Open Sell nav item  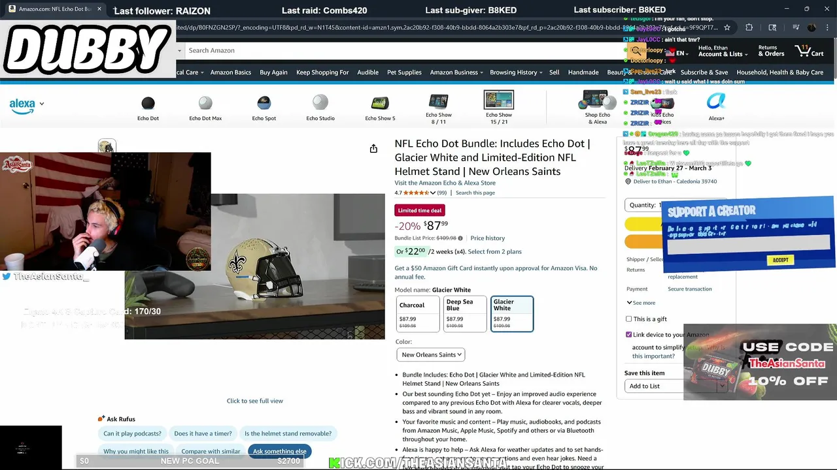point(555,72)
